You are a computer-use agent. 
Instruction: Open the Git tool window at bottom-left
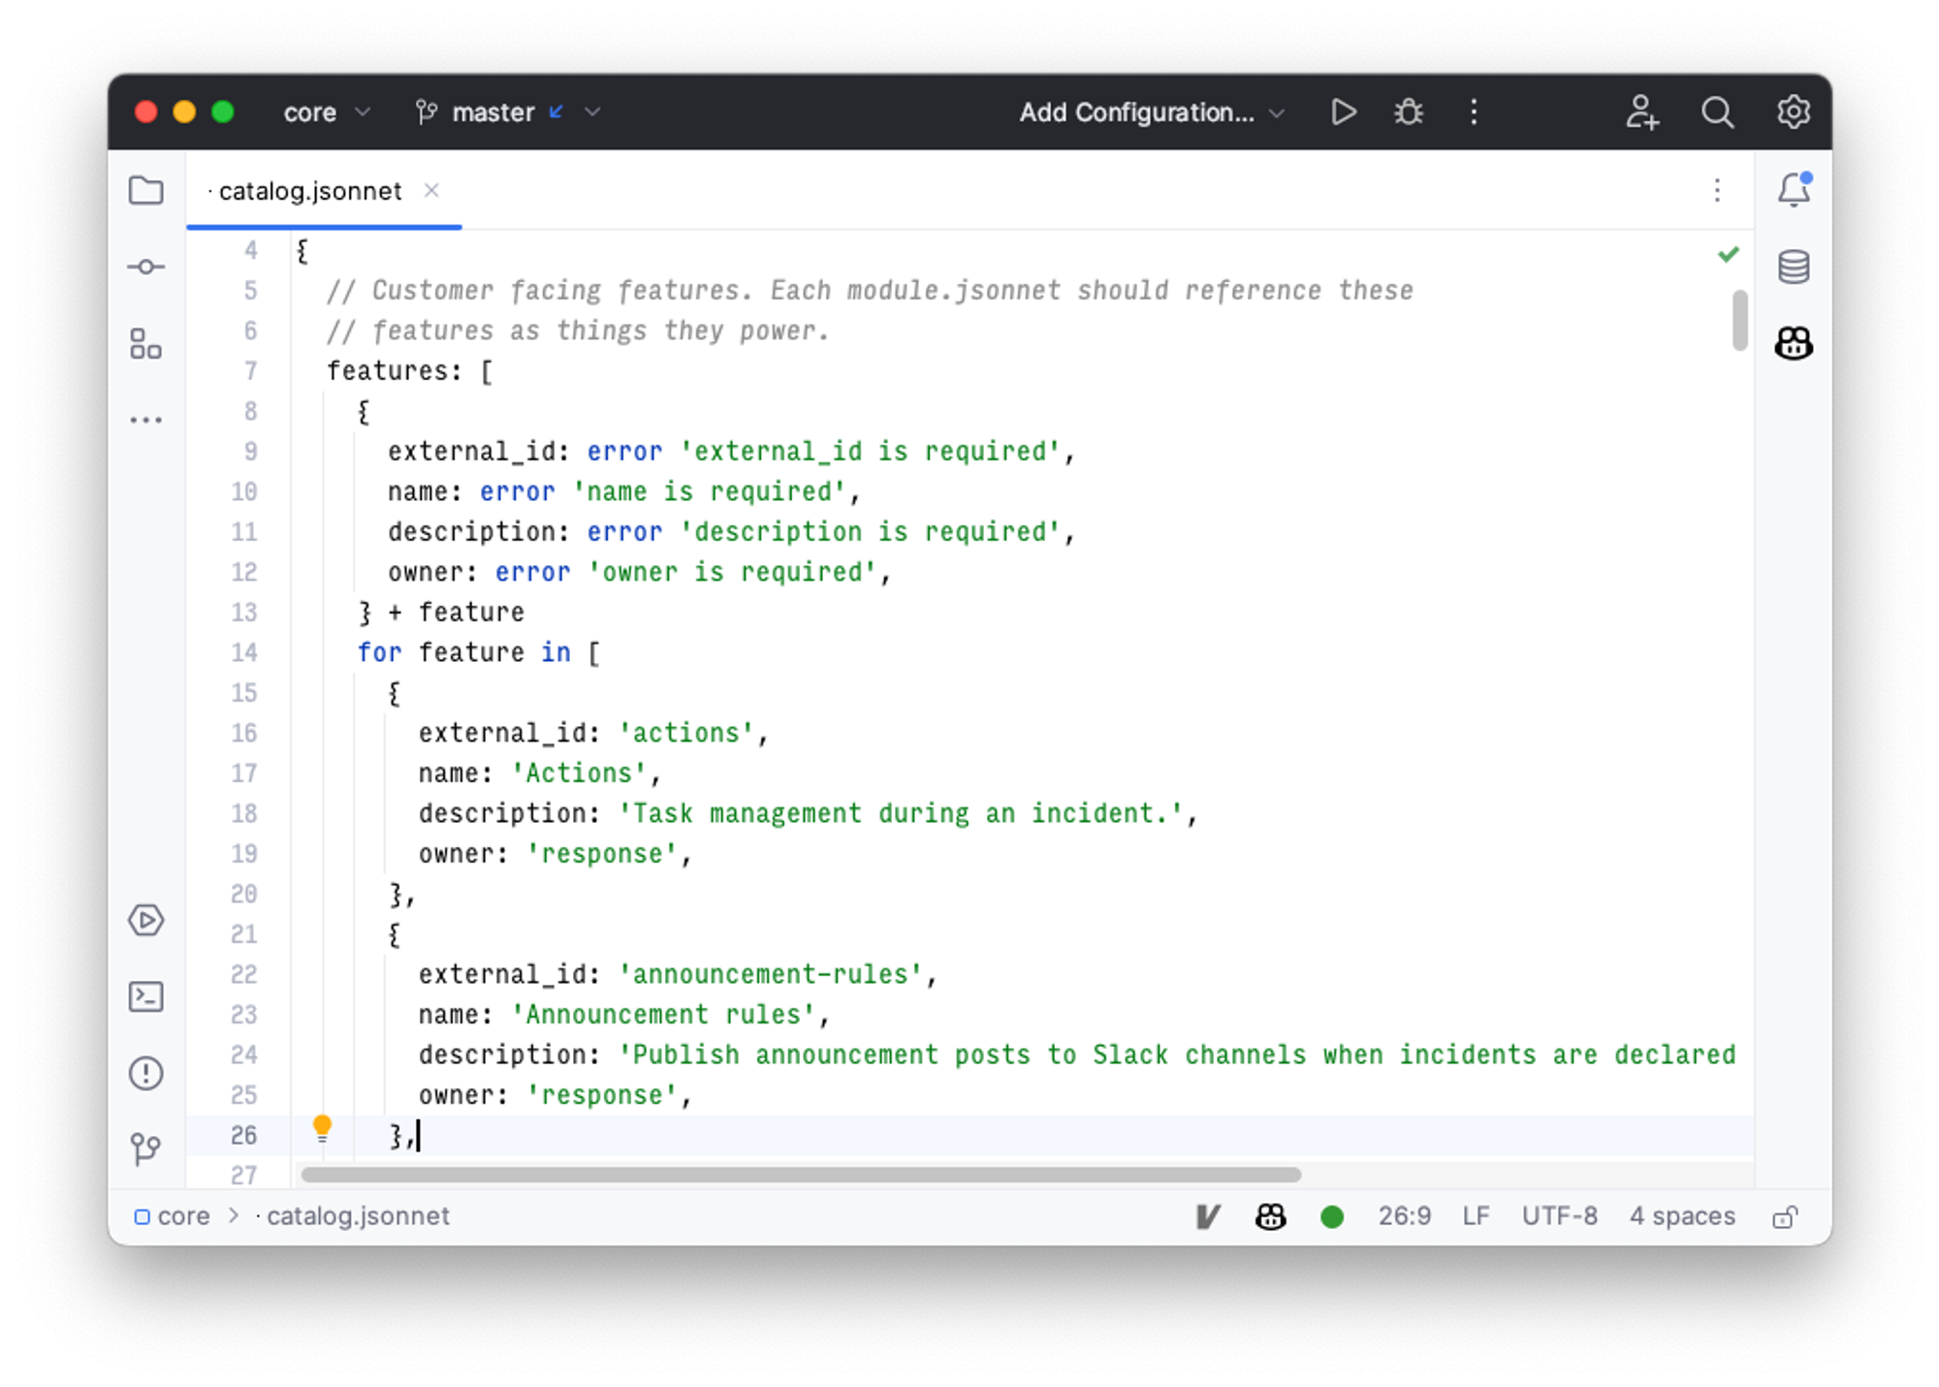pos(145,1150)
